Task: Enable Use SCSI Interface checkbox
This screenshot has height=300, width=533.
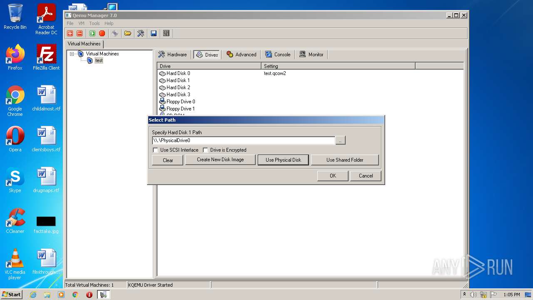Action: pos(156,150)
